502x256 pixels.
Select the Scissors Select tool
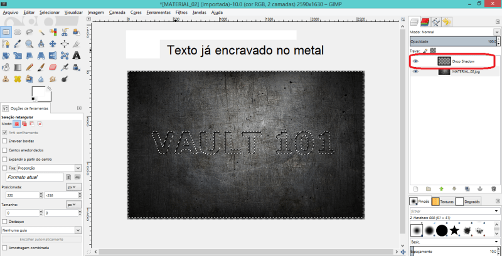pyautogui.click(x=65, y=32)
